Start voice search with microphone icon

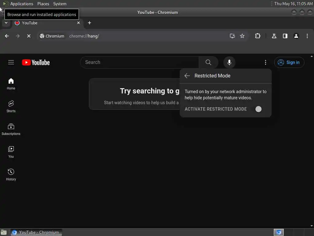229,62
